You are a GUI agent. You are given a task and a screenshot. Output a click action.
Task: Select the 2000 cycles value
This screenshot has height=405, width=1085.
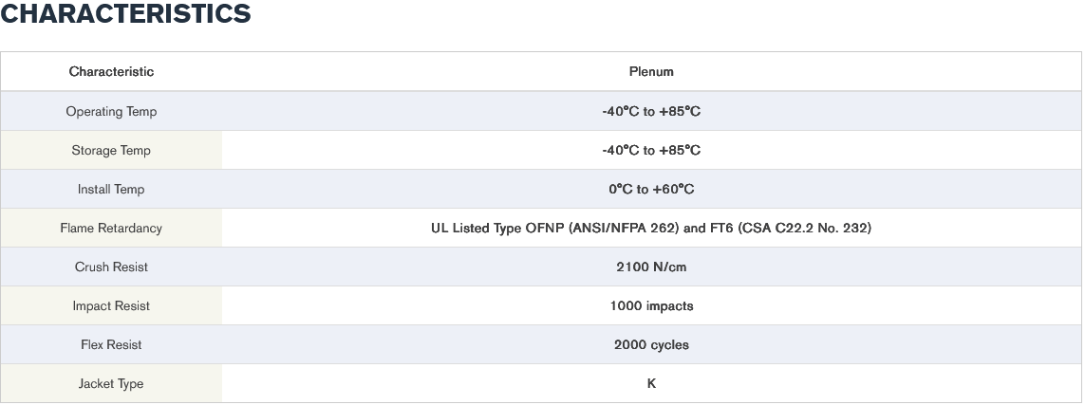click(x=651, y=344)
